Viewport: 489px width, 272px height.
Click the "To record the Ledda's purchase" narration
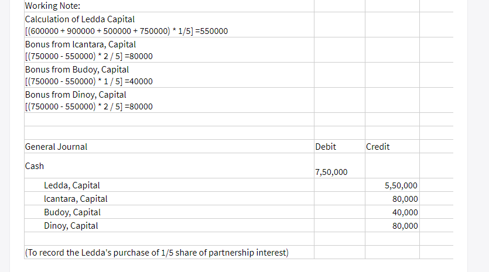pos(157,253)
